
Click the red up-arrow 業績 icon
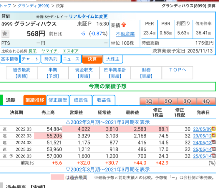(x=124, y=25)
